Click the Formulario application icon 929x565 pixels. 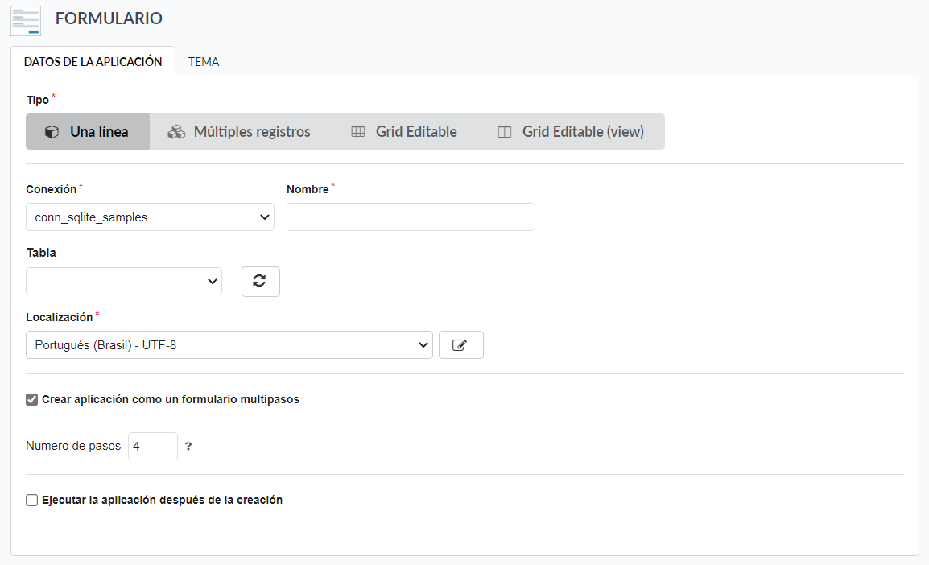pyautogui.click(x=26, y=20)
